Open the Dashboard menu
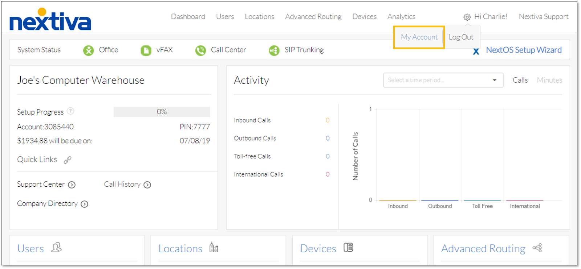581x269 pixels. pos(188,17)
